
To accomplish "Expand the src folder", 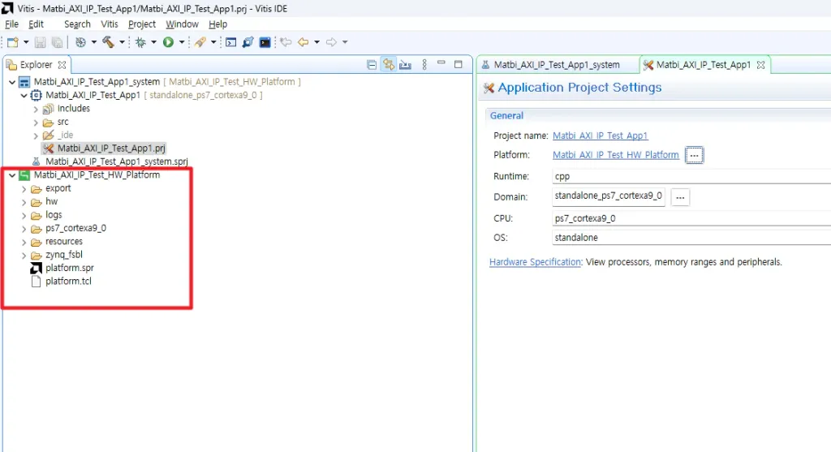I will [36, 123].
